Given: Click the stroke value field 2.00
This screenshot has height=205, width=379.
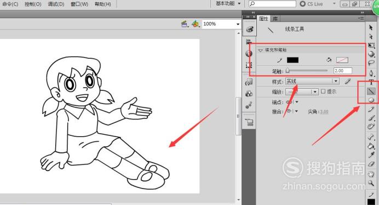Looking at the screenshot, I should coord(343,71).
